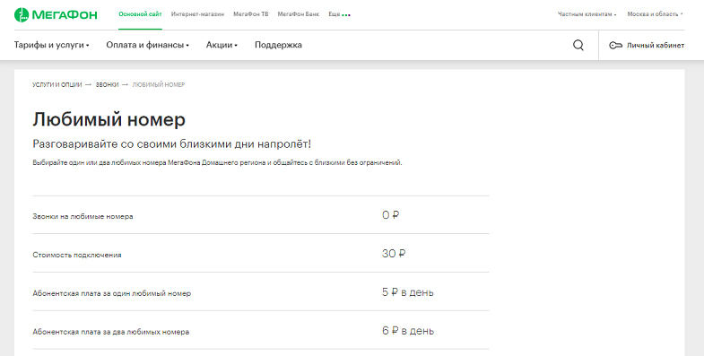704x356 pixels.
Task: Click the Любимый номер page heading
Action: tap(109, 120)
